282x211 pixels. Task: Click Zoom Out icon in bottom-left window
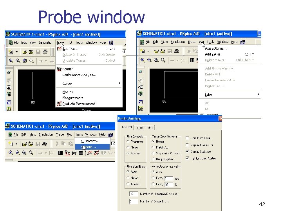(18, 153)
